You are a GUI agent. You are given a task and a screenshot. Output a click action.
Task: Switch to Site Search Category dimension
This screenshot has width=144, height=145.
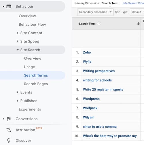pyautogui.click(x=133, y=3)
